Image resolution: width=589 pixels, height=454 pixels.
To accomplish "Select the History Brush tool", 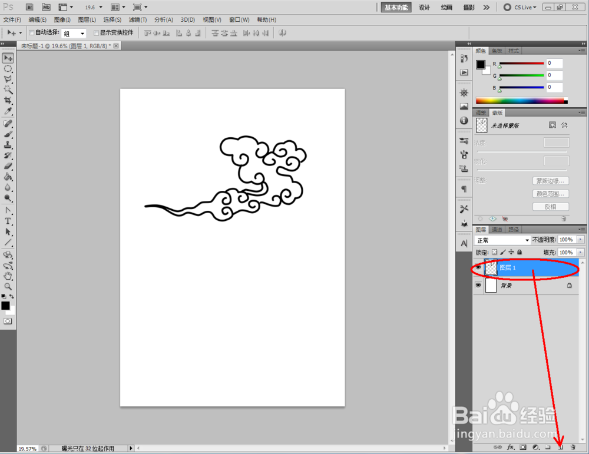I will 8,155.
